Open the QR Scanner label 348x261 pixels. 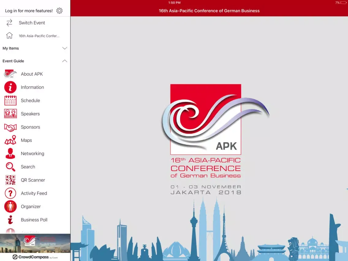tap(33, 180)
